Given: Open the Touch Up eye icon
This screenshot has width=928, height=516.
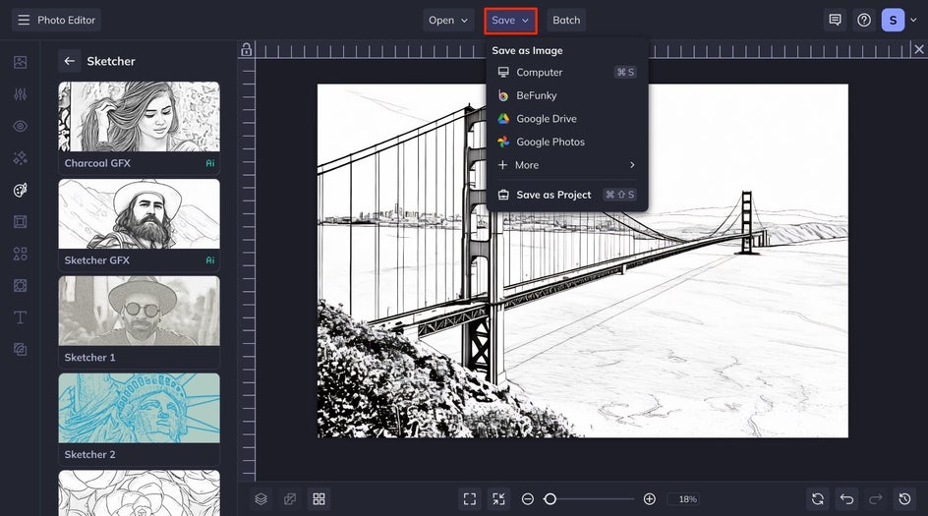Looking at the screenshot, I should (20, 126).
